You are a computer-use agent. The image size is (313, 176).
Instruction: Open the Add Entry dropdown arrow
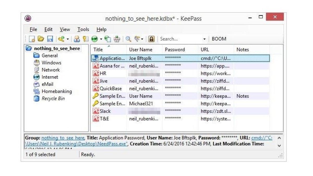[x=68, y=39]
